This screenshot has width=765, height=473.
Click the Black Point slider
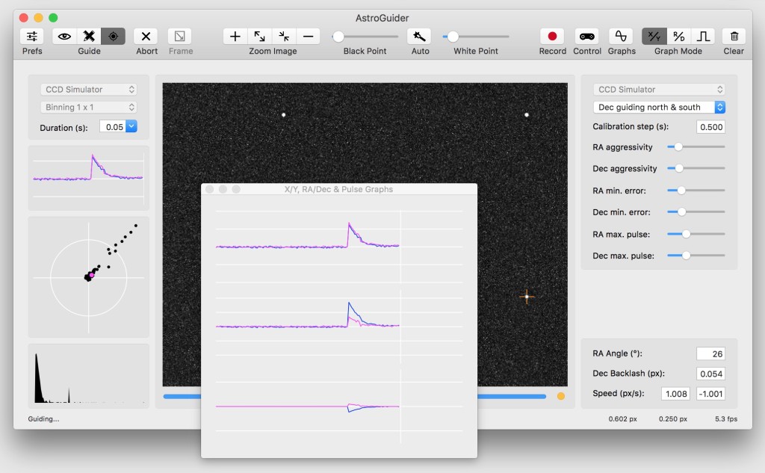point(365,37)
